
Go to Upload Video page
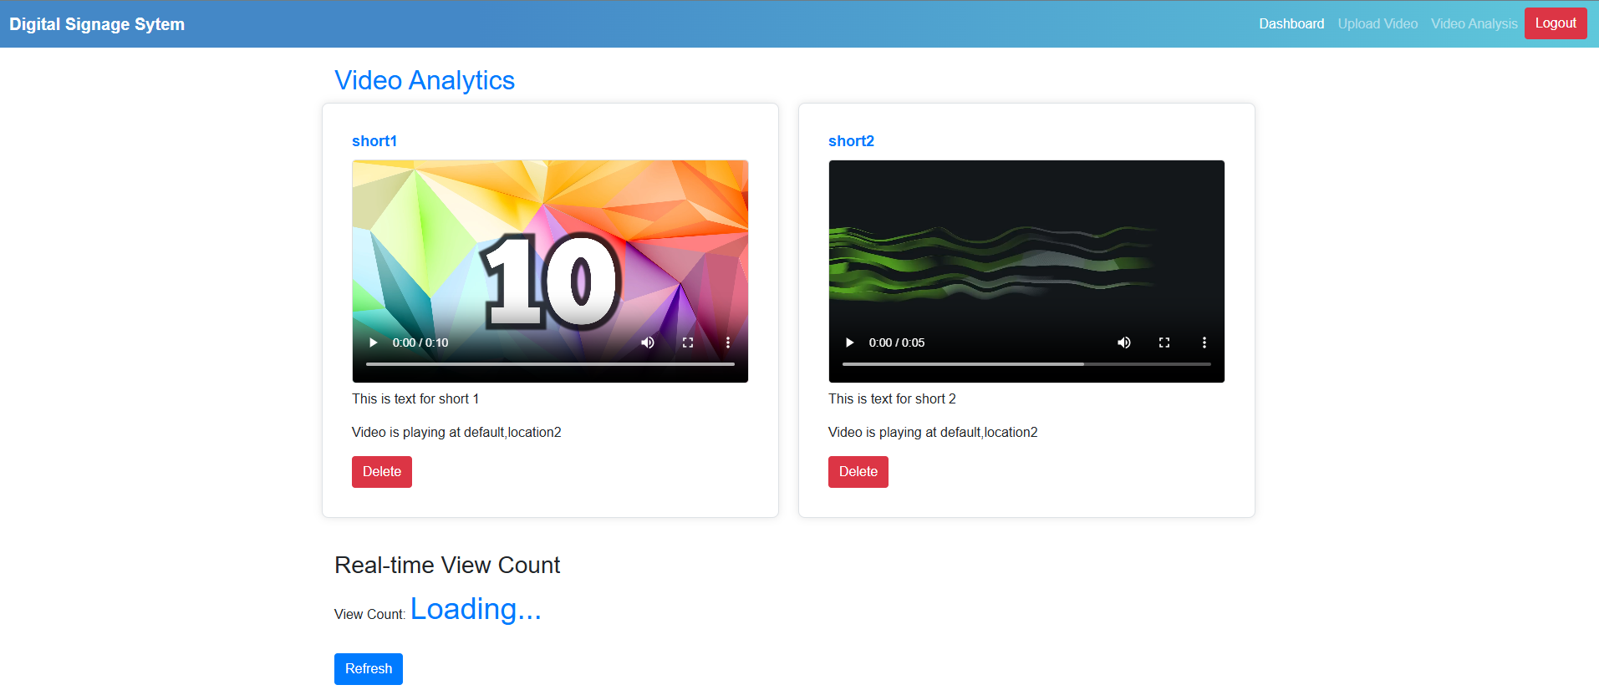point(1377,23)
